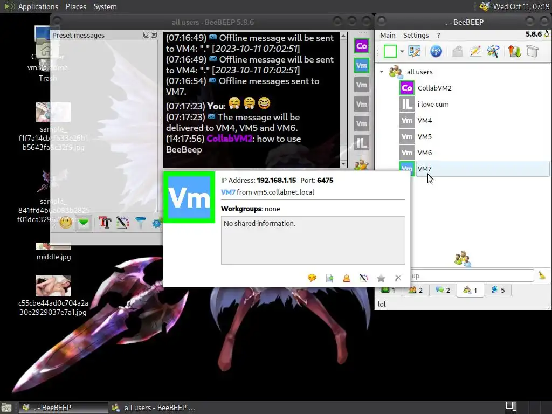Click the broom clear icon beside search field
This screenshot has height=414, width=552.
[542, 275]
